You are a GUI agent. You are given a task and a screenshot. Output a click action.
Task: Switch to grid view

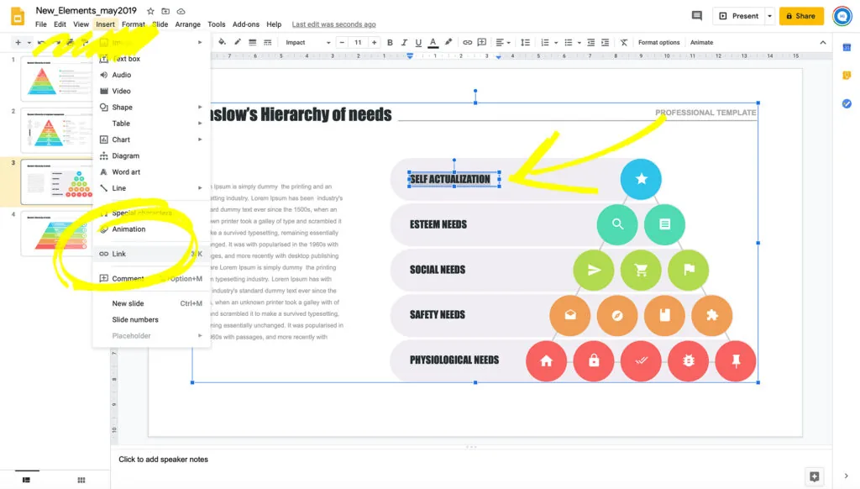tap(81, 480)
